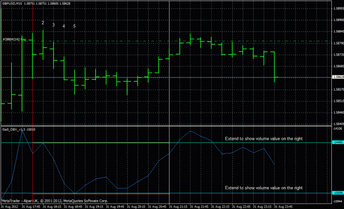Click the '31 Aug 18:15' time axis label
This screenshot has height=209, width=344.
point(52,207)
